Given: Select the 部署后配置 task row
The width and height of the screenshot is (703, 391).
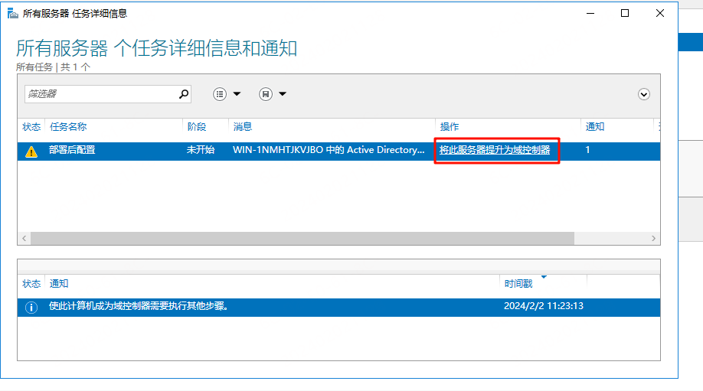Looking at the screenshot, I should [x=73, y=151].
